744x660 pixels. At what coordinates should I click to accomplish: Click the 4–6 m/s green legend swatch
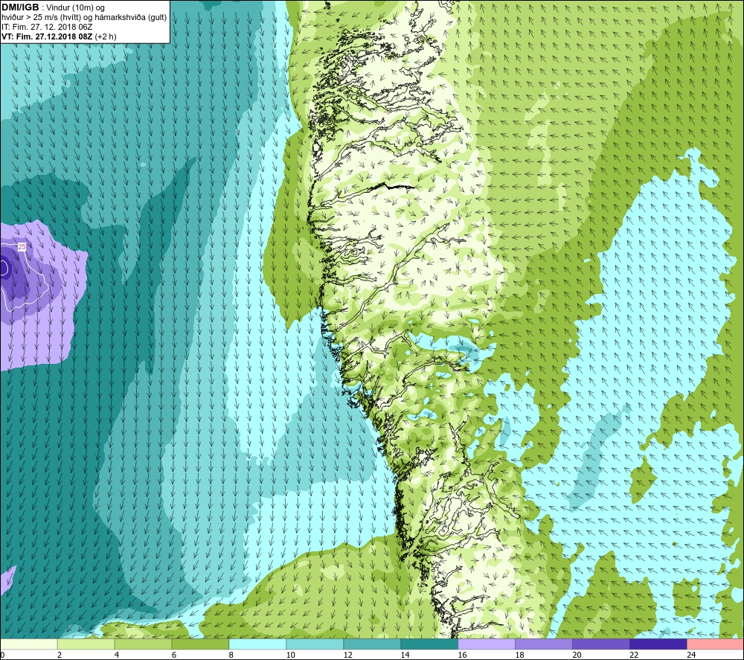click(144, 644)
